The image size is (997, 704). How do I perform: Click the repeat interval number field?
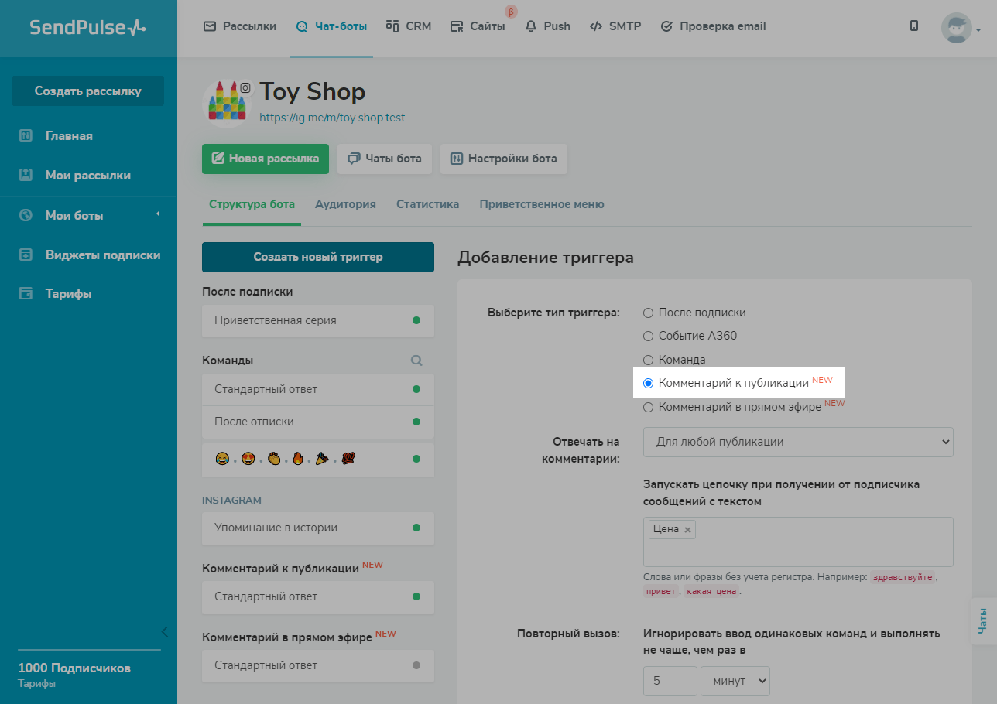click(670, 681)
